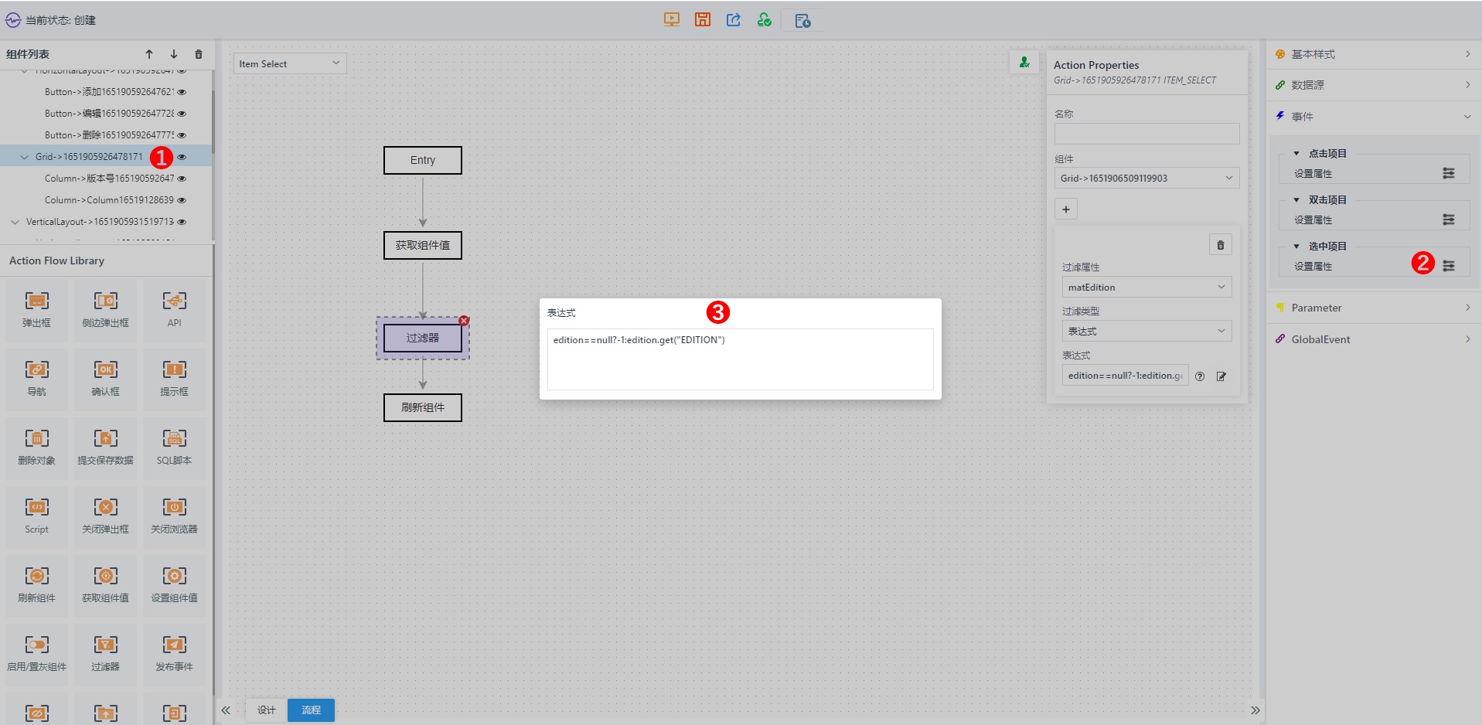Select the 弹出框 action icon
This screenshot has width=1482, height=725.
(36, 301)
